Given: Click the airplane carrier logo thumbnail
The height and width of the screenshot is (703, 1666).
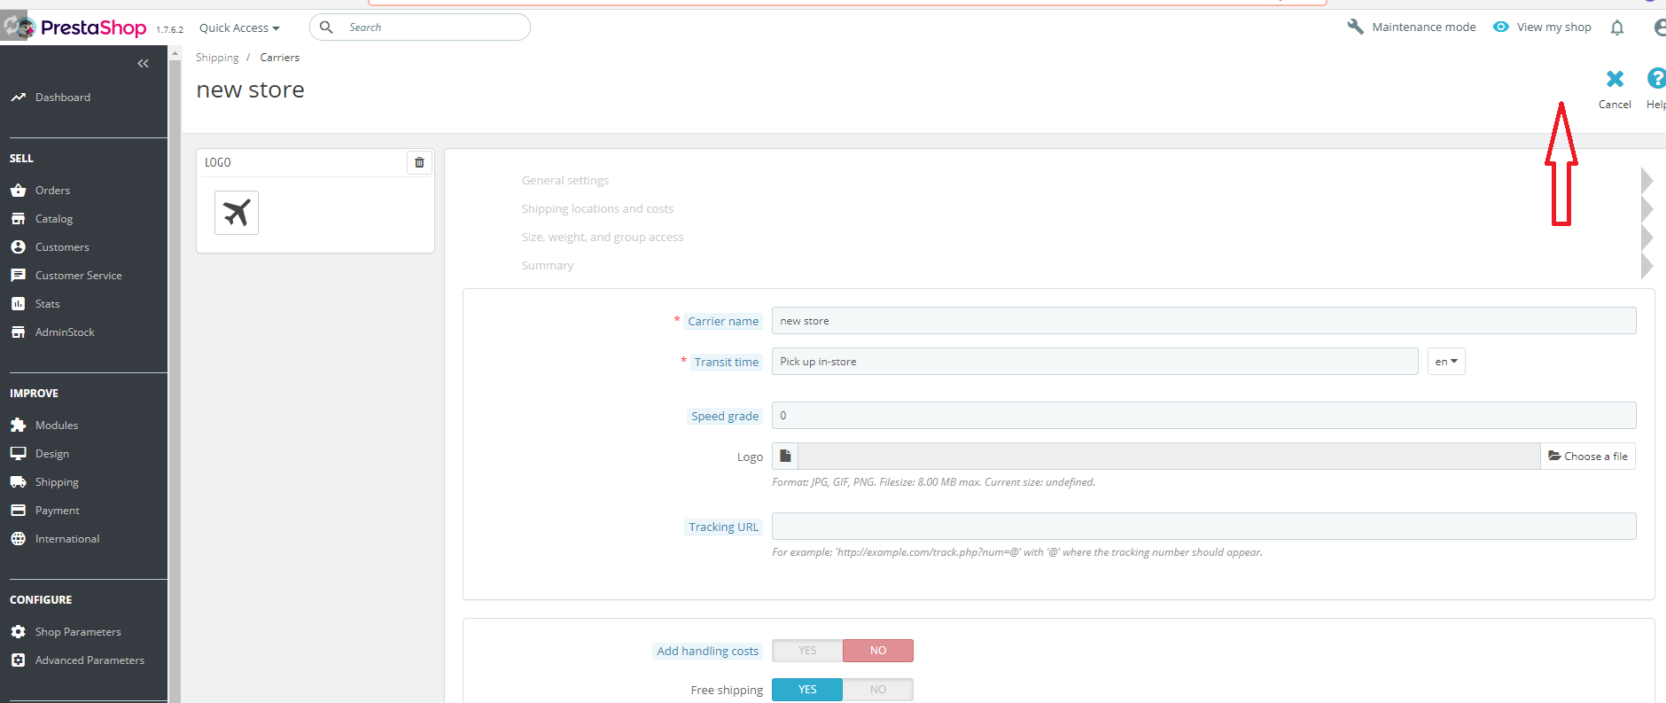Looking at the screenshot, I should tap(237, 213).
